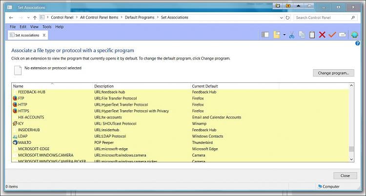Click the black up-triangle title bar button

click(298, 6)
